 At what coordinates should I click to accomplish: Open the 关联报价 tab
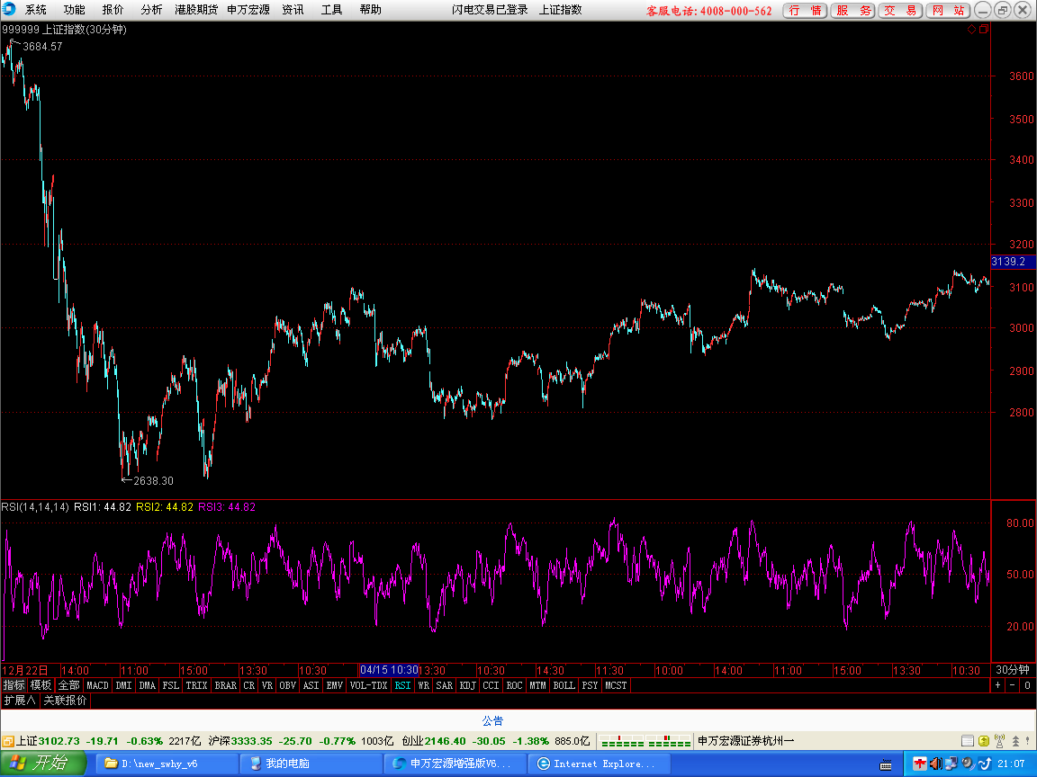tap(65, 700)
